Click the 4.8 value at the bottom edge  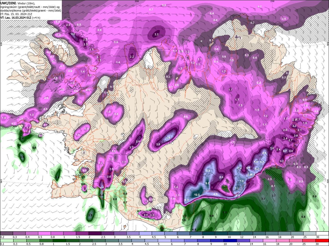coord(194,230)
